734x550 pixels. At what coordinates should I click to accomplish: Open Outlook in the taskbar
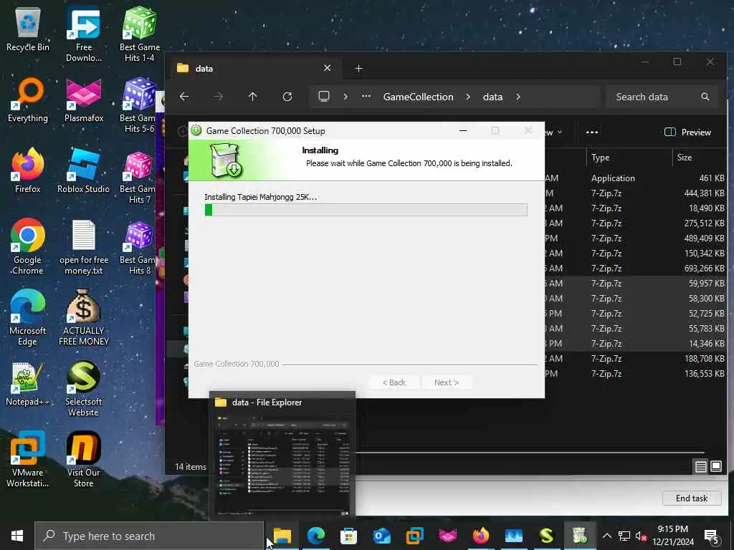coord(382,536)
